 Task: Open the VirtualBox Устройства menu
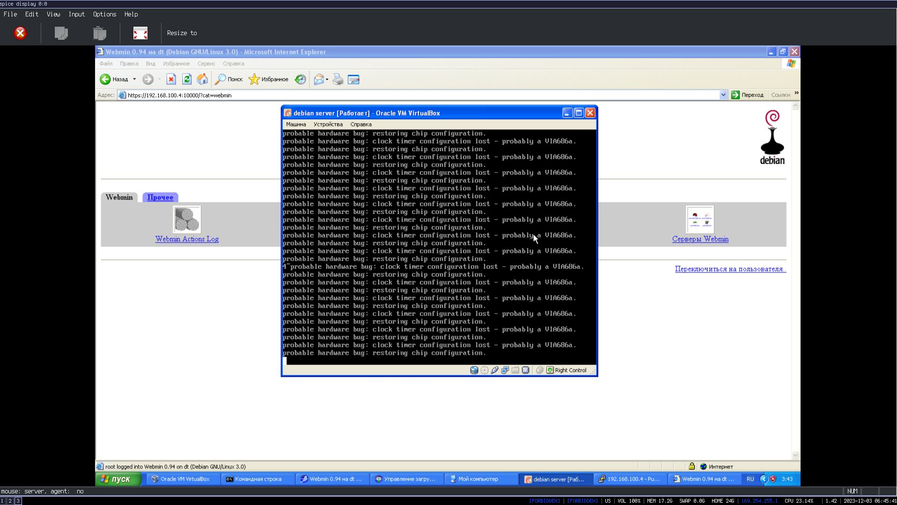coord(328,124)
